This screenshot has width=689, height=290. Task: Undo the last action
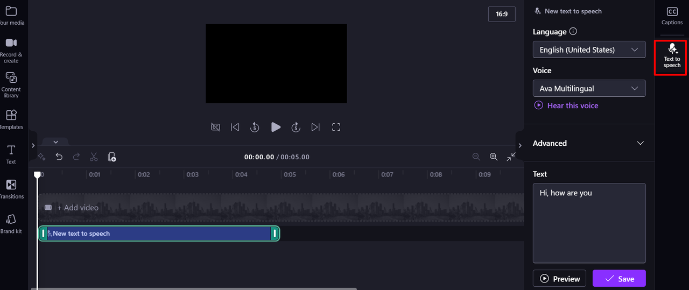click(59, 157)
